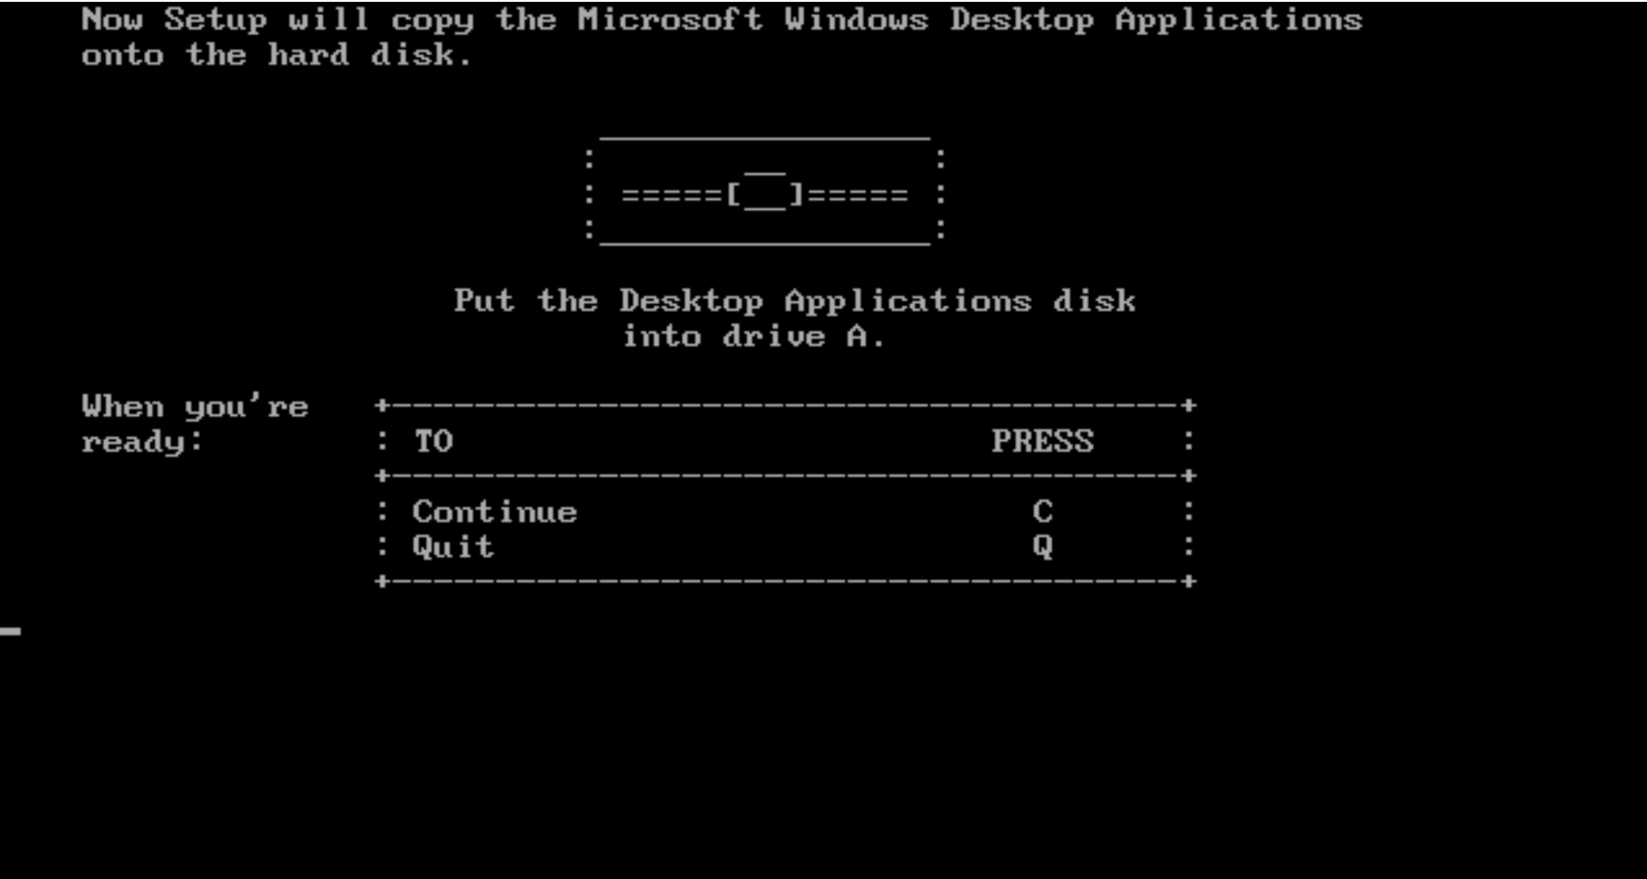
Task: Click the 'onto the hard disk.' text
Action: pyautogui.click(x=277, y=55)
